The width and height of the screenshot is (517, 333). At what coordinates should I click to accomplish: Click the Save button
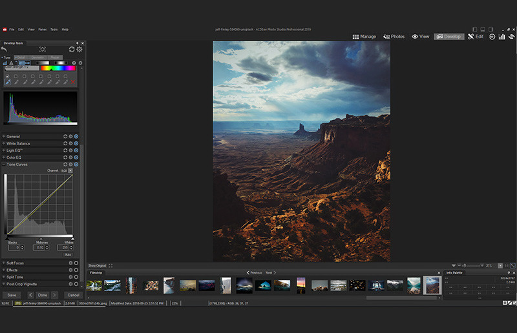click(12, 295)
